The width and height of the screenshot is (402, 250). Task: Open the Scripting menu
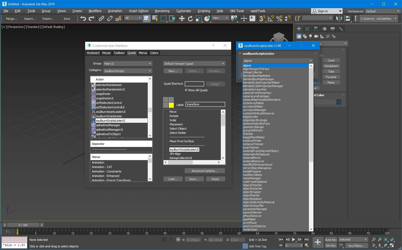pos(204,11)
